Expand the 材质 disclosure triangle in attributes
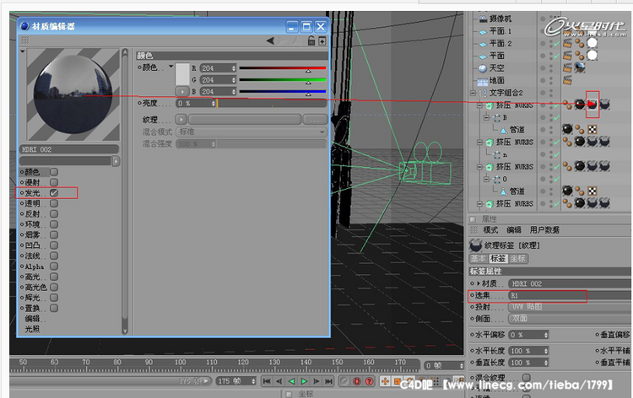This screenshot has height=398, width=633. (x=479, y=283)
